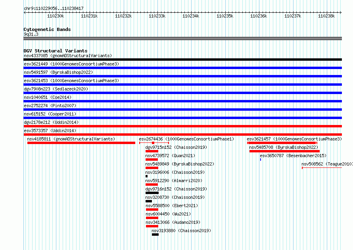Viewport: 353px width, 250px height.
Task: Click the red bar under nsv4185811
Action: [81, 143]
